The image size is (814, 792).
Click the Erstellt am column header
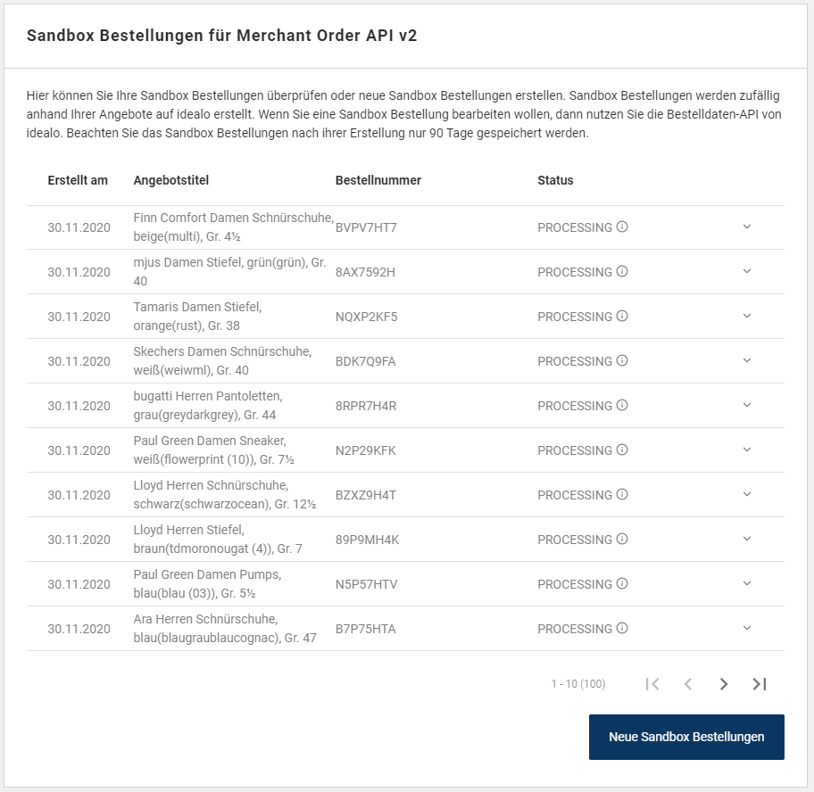pyautogui.click(x=78, y=180)
